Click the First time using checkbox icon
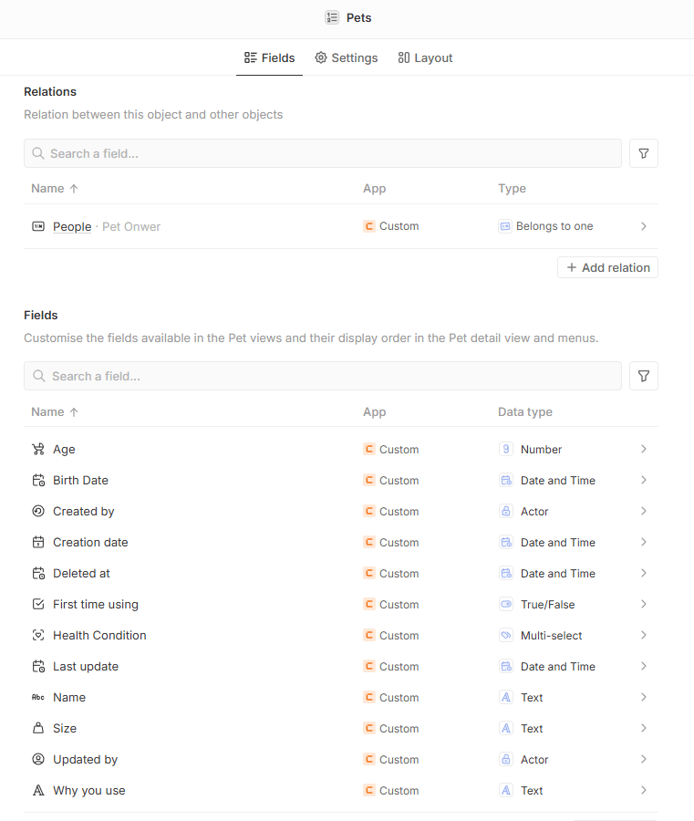The height and width of the screenshot is (821, 694). tap(38, 604)
